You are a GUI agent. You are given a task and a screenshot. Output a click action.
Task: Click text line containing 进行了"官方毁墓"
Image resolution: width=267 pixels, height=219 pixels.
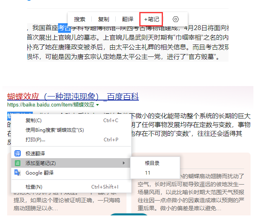point(124,57)
